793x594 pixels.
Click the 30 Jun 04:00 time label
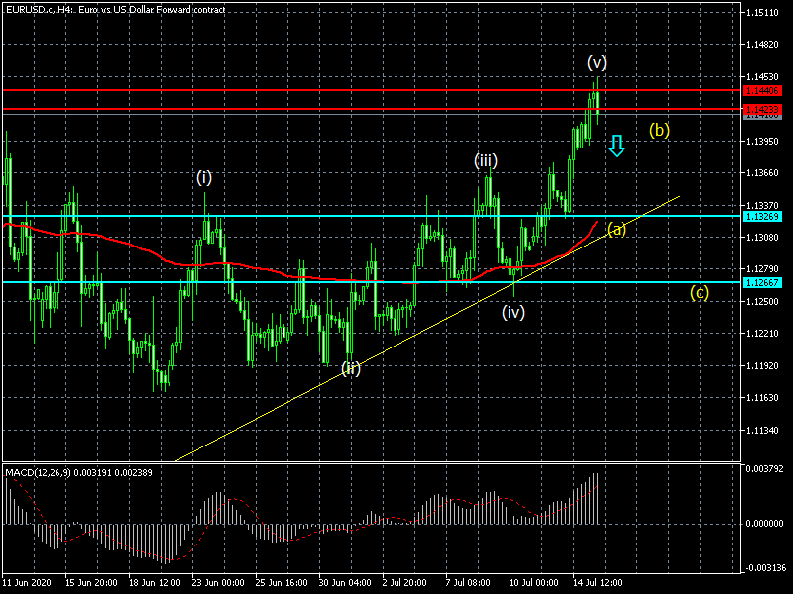(345, 582)
